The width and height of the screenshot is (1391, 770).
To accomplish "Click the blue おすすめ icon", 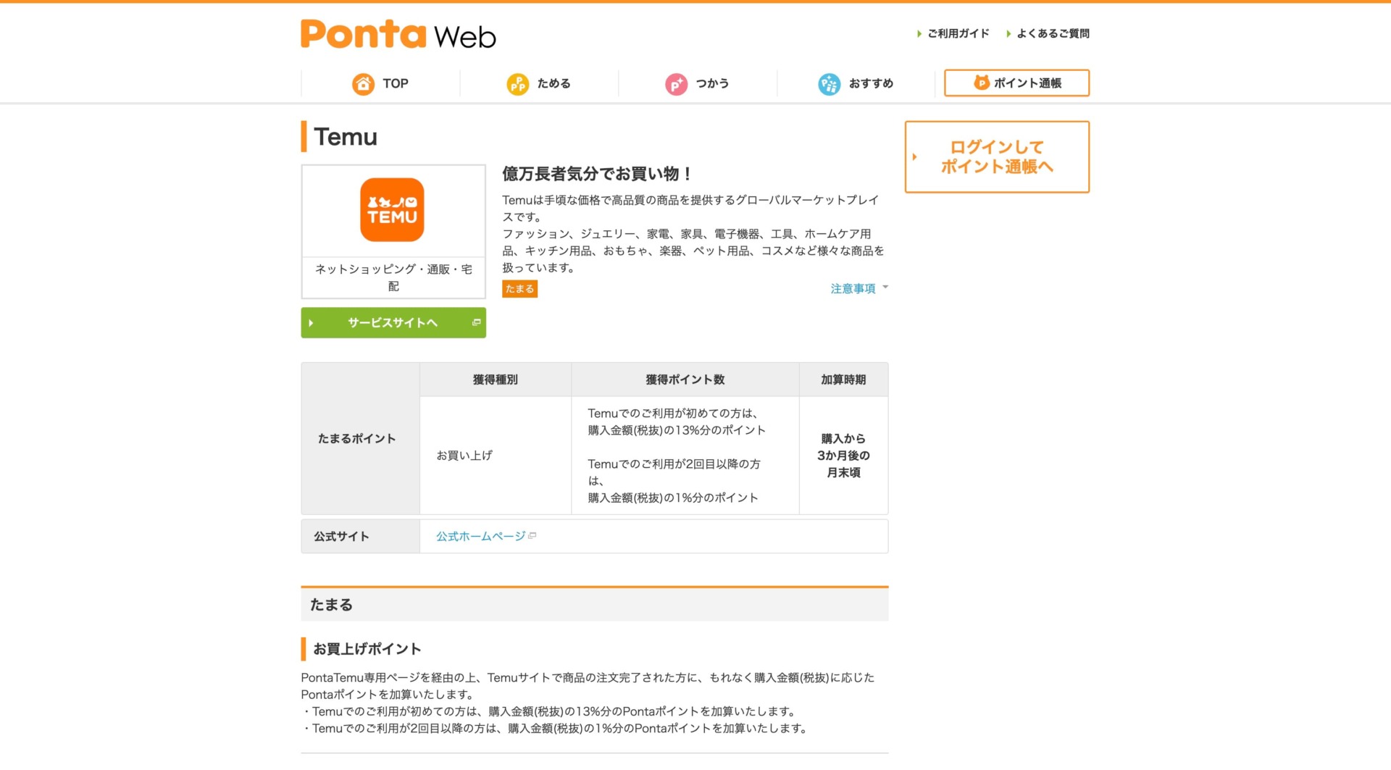I will point(829,84).
